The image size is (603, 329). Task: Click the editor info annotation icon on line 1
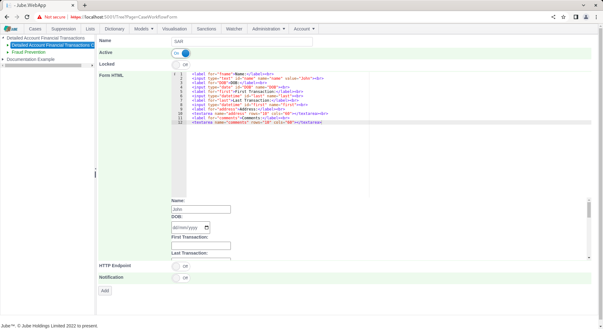pos(175,74)
